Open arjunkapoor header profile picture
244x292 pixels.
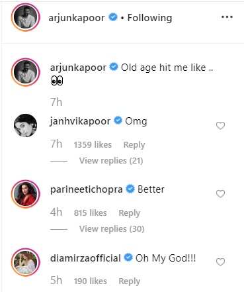[x=26, y=17]
